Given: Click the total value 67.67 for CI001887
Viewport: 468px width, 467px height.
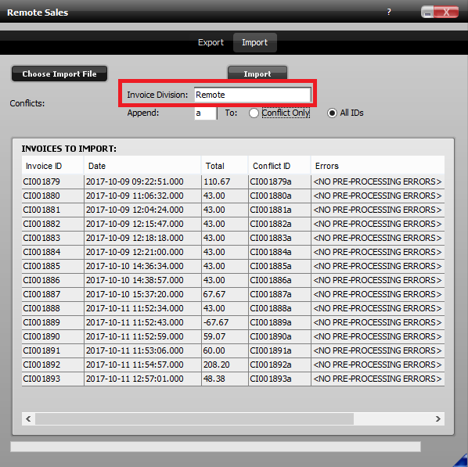Looking at the screenshot, I should [214, 294].
